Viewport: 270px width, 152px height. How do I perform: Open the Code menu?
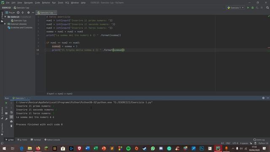point(38,3)
